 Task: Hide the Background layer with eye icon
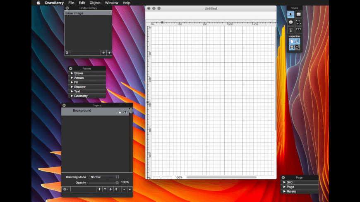pos(125,112)
